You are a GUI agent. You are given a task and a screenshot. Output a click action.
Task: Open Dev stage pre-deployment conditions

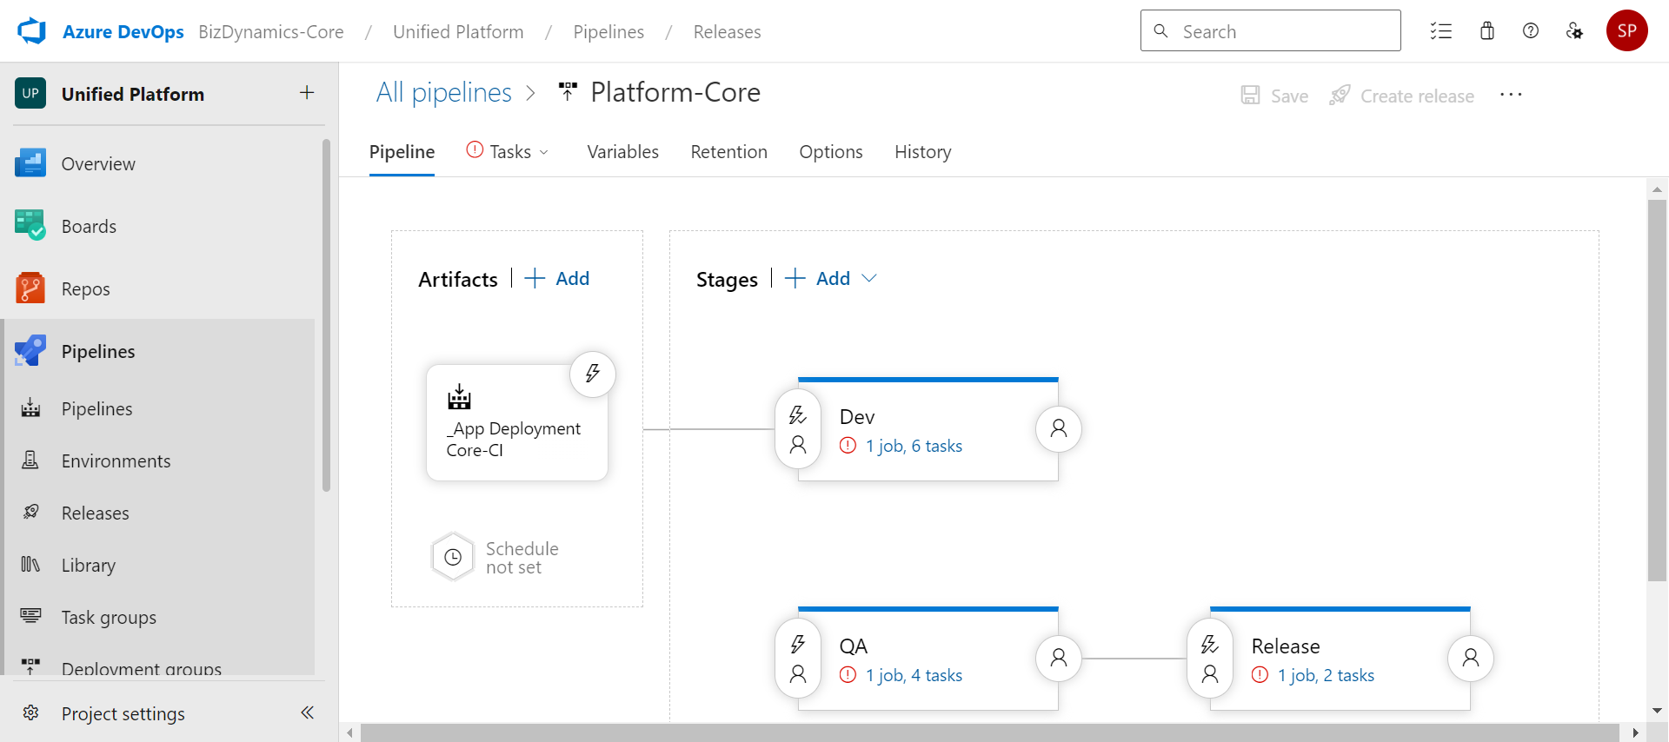click(798, 429)
